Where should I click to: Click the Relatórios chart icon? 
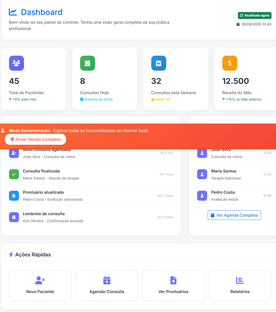click(x=240, y=280)
